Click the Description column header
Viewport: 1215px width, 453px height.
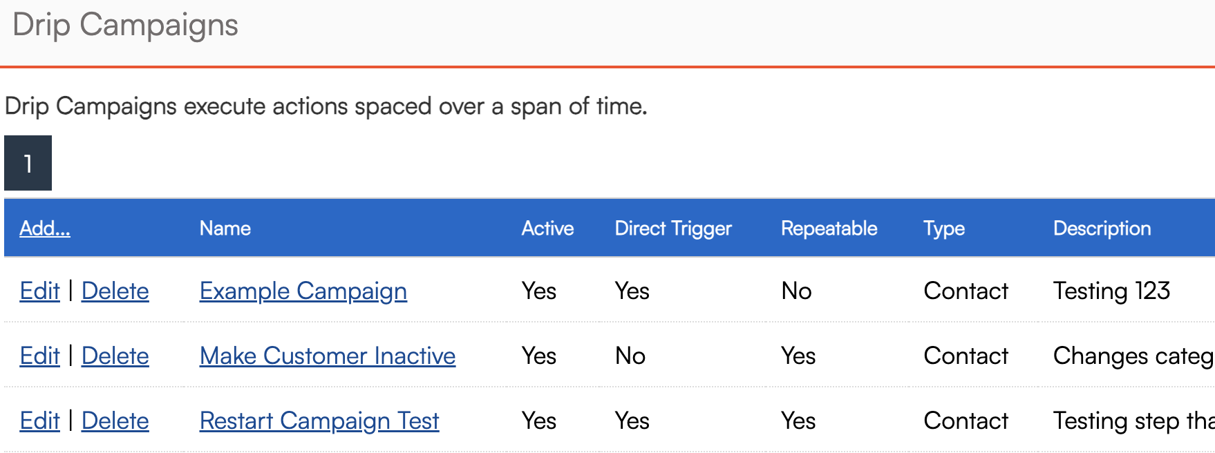(x=1102, y=229)
